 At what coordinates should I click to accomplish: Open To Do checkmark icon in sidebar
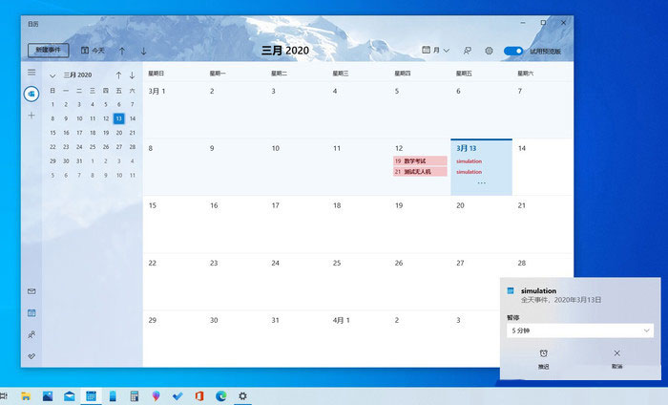[x=31, y=356]
